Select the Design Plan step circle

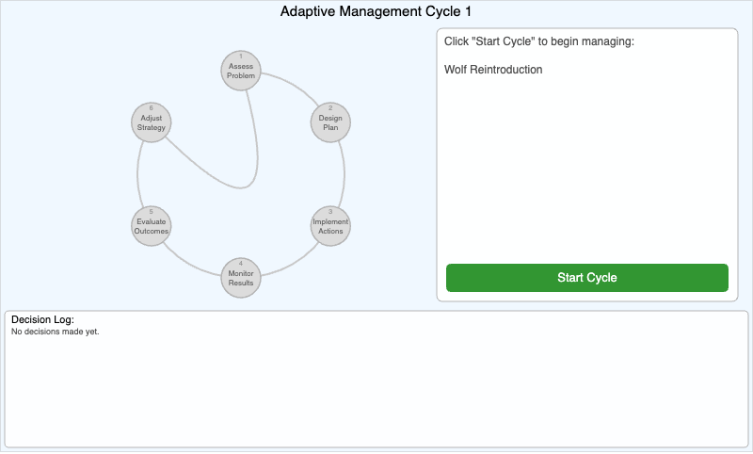point(330,122)
